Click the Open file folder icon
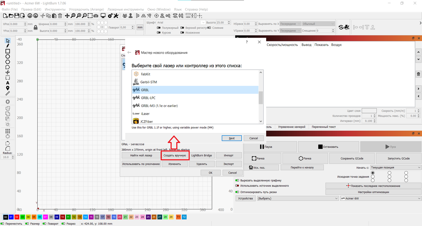 pyautogui.click(x=11, y=16)
